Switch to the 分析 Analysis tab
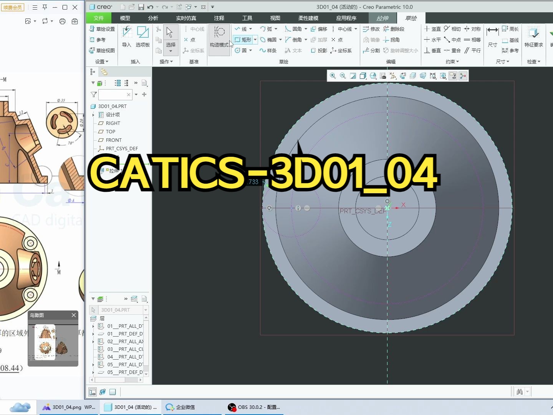Viewport: 553px width, 415px height. point(153,18)
